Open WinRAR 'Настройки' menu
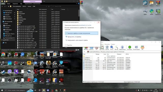The width and height of the screenshot is (163, 92). 107,44
